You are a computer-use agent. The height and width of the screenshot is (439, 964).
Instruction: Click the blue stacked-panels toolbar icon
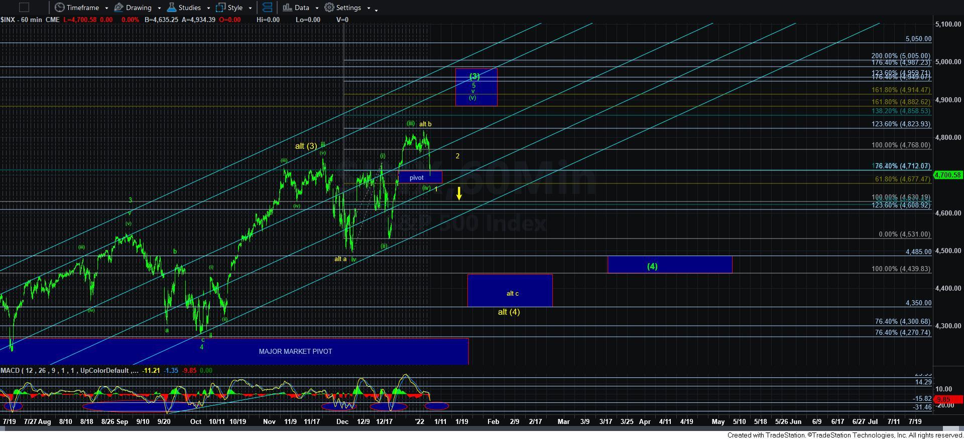pos(268,8)
